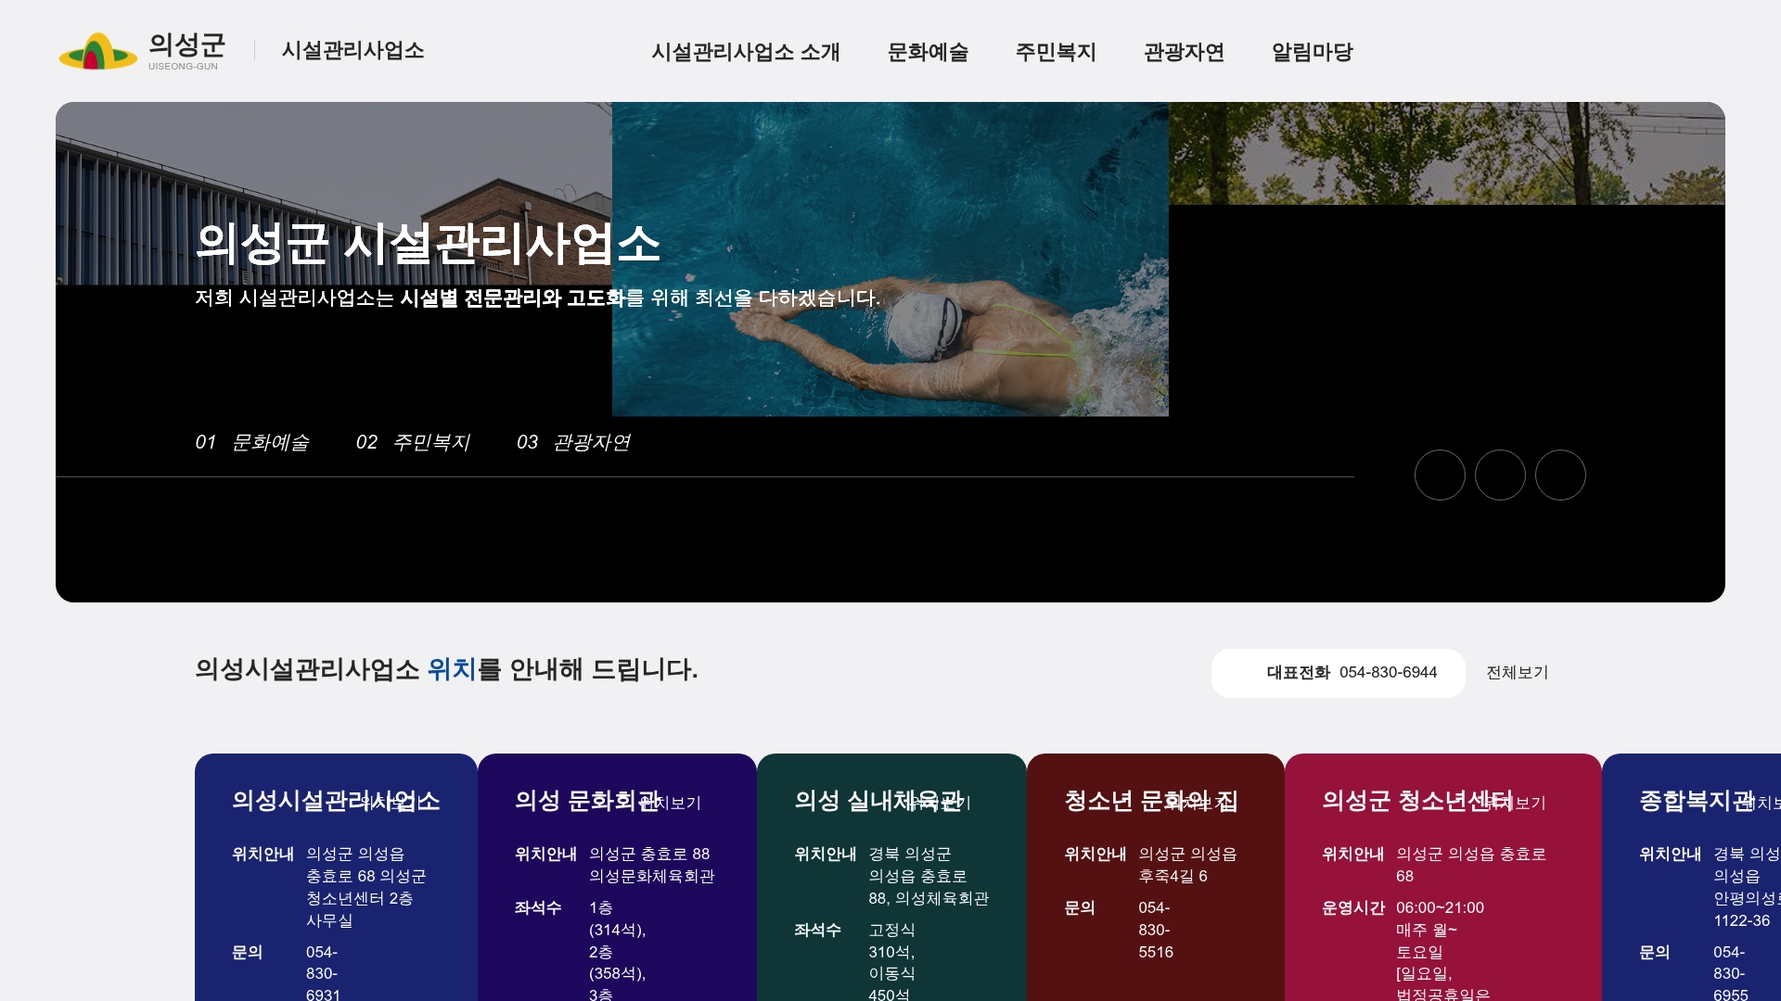Open the 문화예술 menu

click(928, 52)
